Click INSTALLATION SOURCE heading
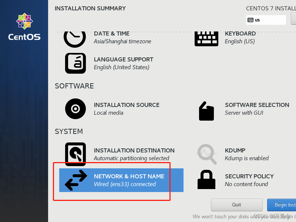296x222 pixels. tap(127, 105)
